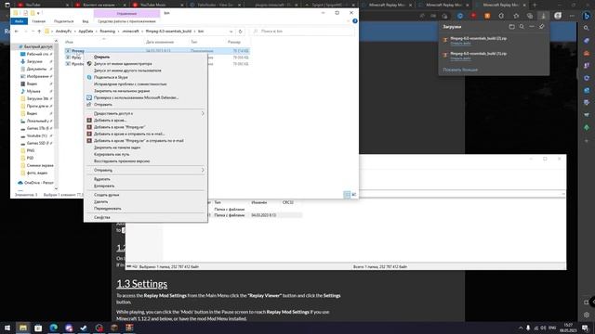The height and width of the screenshot is (334, 595).
Task: Switch to the "Вид" ribbon tab
Action: pos(86,21)
